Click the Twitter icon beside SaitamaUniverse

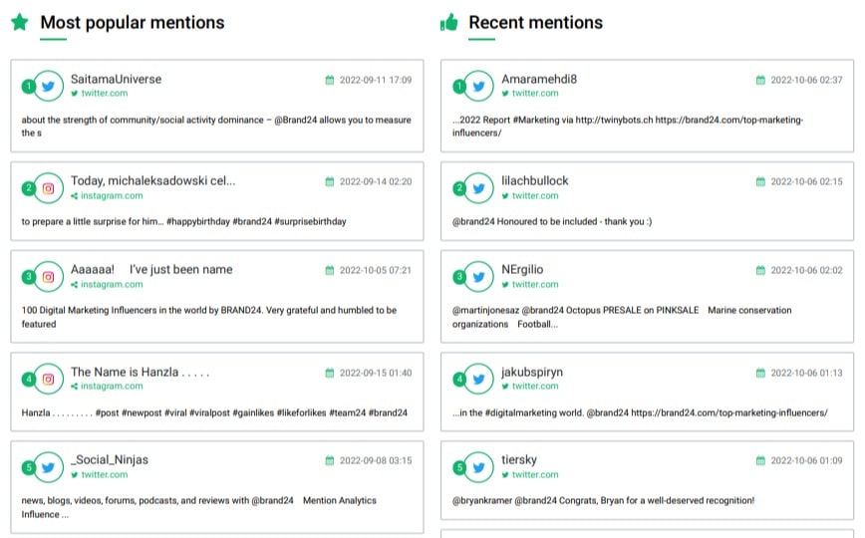pos(48,86)
